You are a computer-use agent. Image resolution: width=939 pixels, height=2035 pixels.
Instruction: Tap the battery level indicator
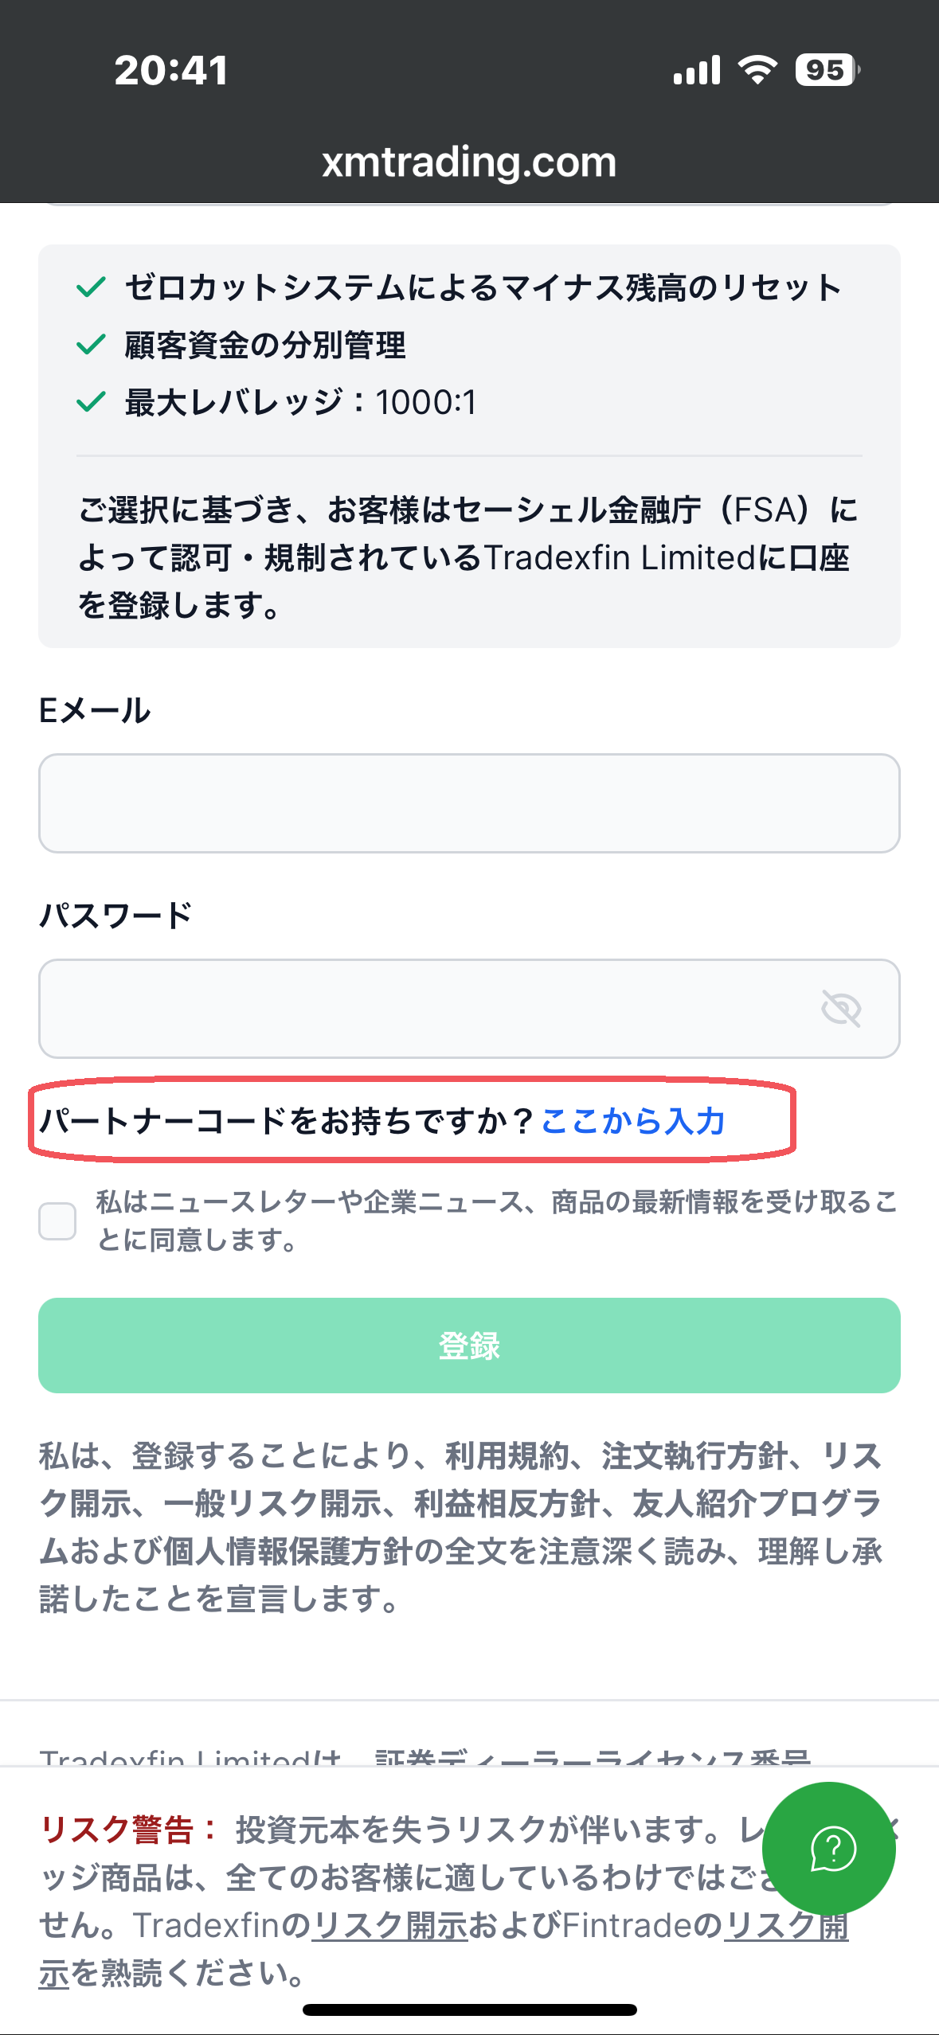point(826,70)
